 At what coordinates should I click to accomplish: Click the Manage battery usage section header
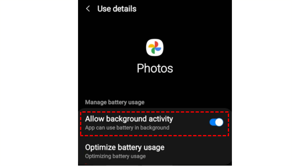click(x=115, y=102)
